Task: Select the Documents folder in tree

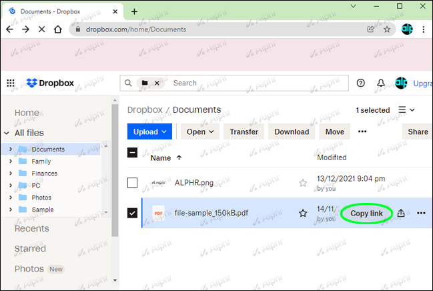Action: coord(48,150)
